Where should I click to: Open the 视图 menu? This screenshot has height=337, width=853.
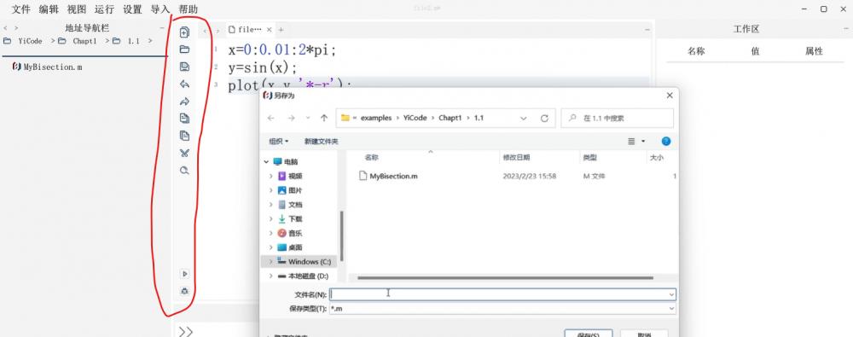click(77, 9)
